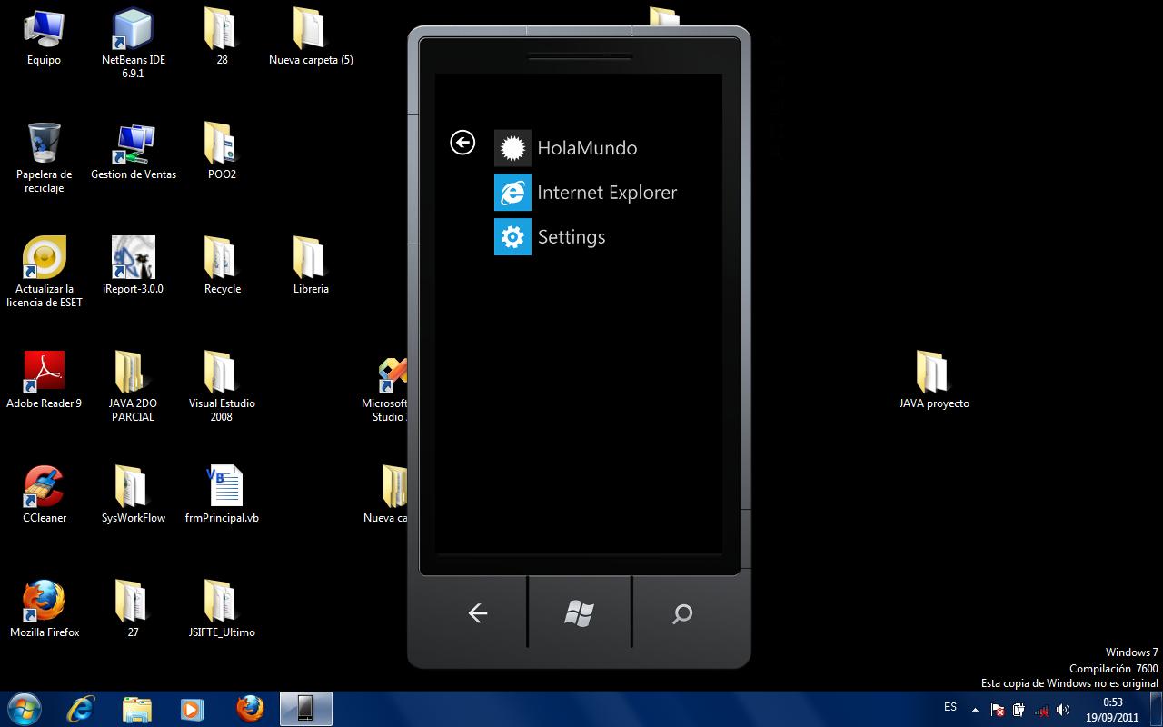Open the volume control in system tray
This screenshot has width=1163, height=727.
pyautogui.click(x=1062, y=710)
